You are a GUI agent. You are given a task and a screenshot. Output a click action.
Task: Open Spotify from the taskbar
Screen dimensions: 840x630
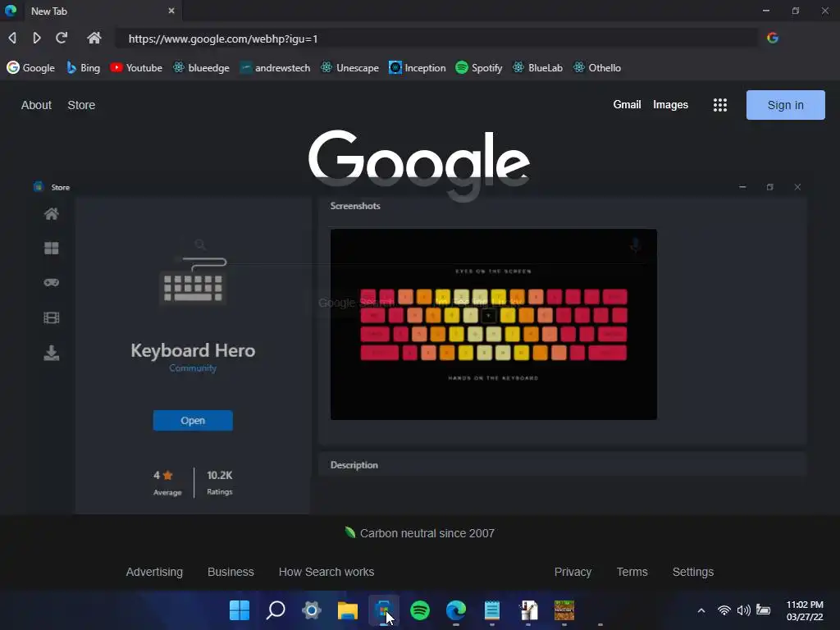[x=420, y=609]
